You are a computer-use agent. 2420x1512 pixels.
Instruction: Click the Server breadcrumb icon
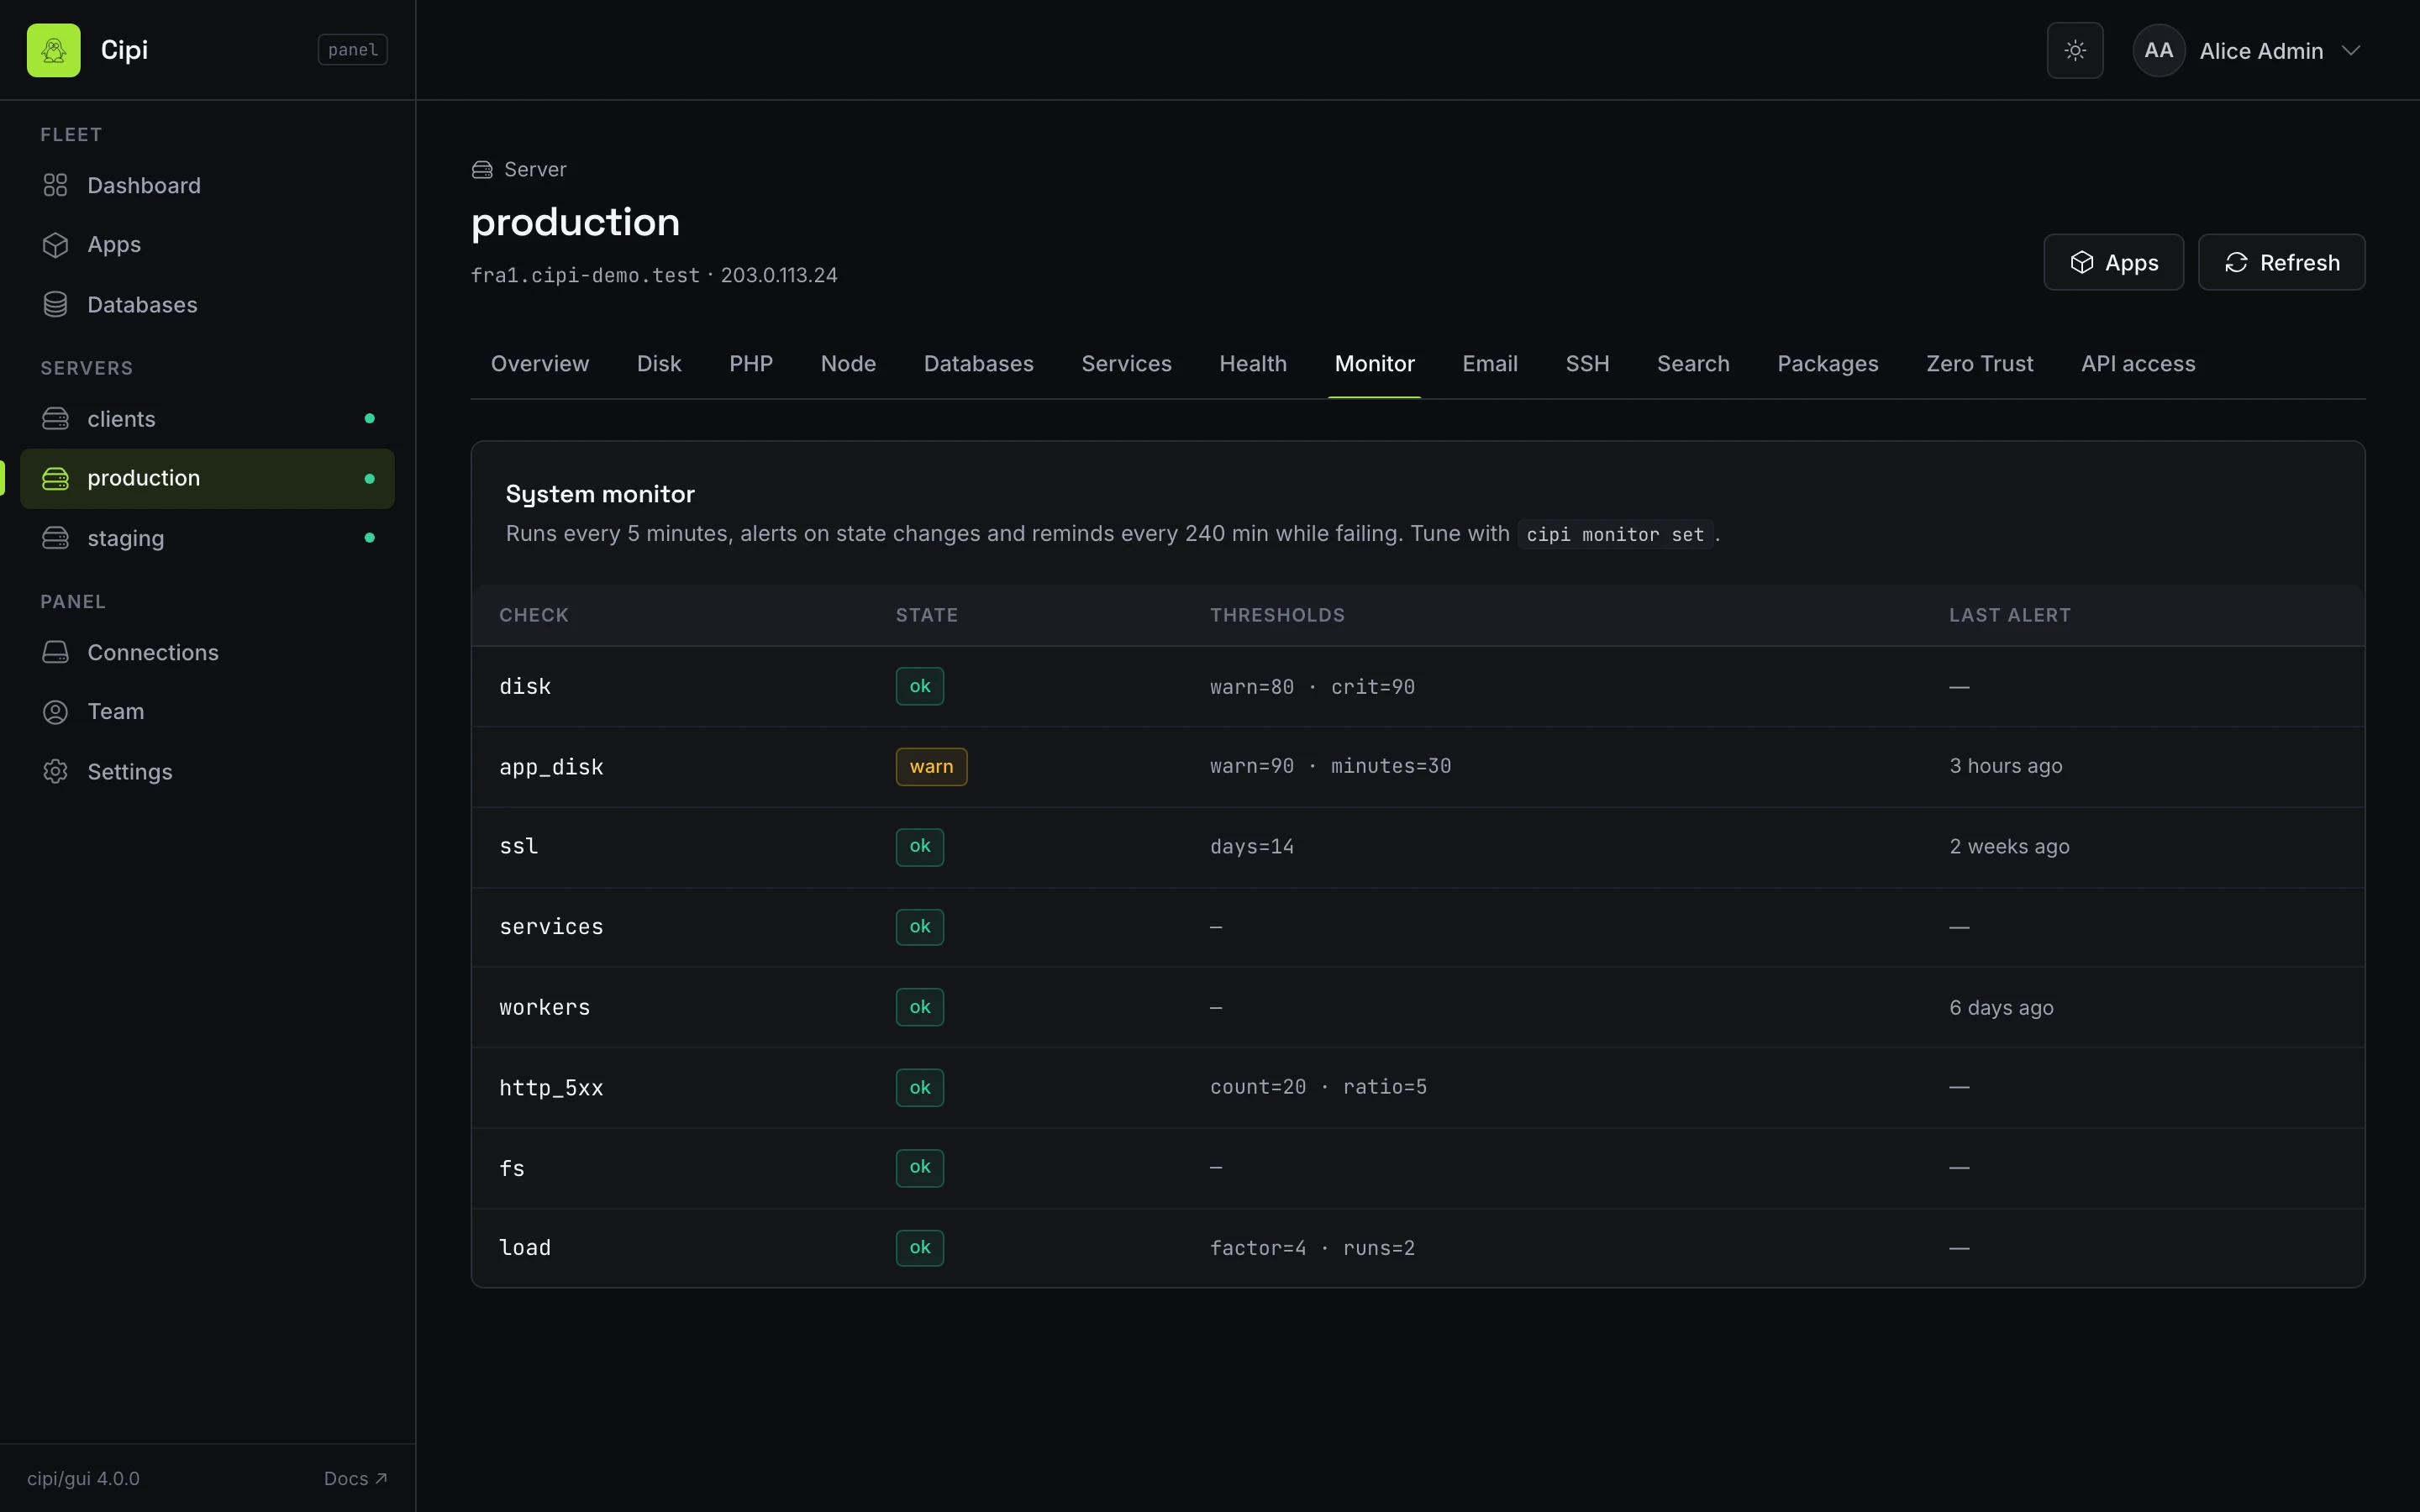click(482, 170)
